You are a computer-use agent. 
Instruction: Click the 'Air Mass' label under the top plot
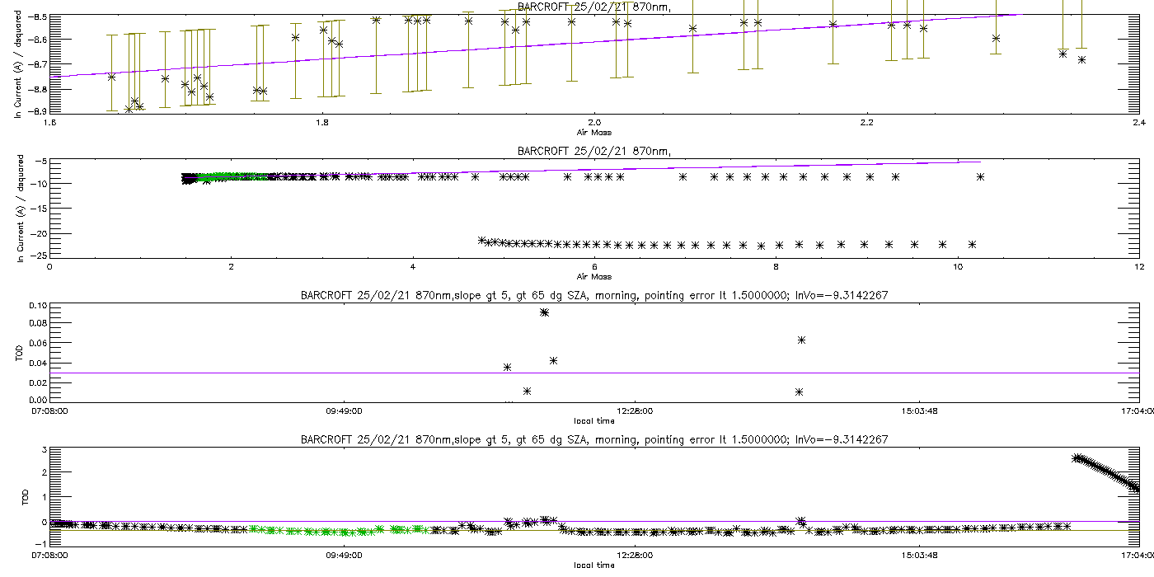click(593, 132)
